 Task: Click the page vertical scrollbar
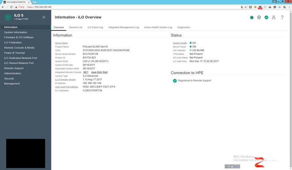[x=291, y=89]
